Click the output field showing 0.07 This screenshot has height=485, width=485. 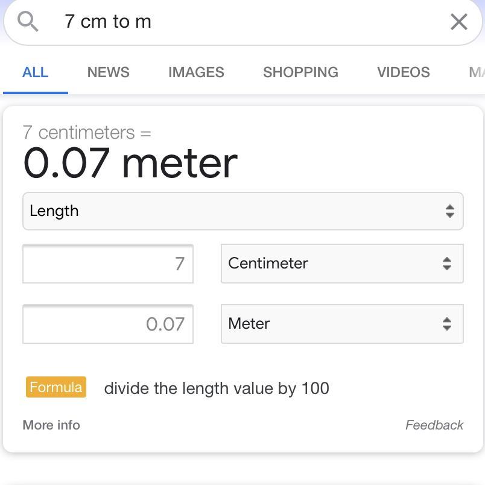(108, 324)
